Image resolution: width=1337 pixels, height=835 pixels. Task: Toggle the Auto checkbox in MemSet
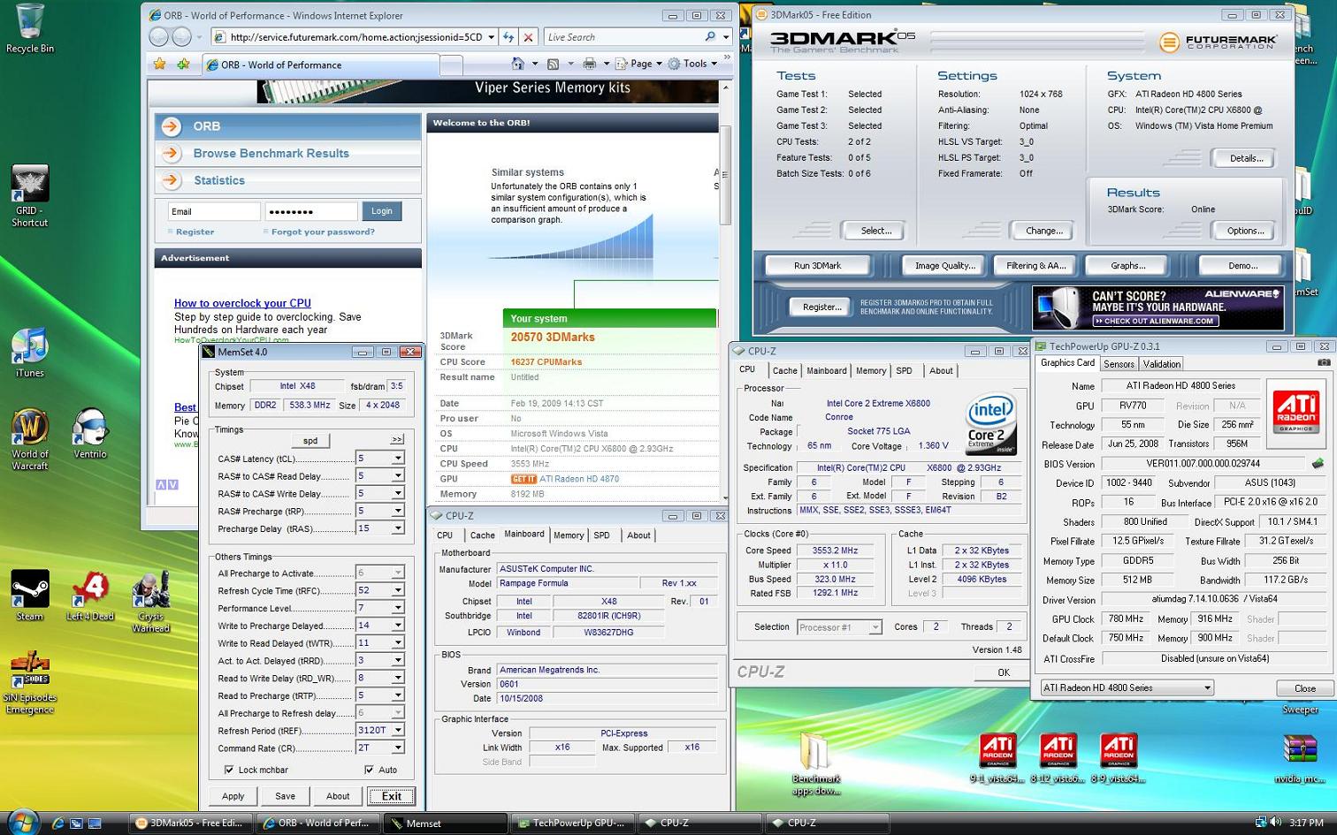[369, 770]
